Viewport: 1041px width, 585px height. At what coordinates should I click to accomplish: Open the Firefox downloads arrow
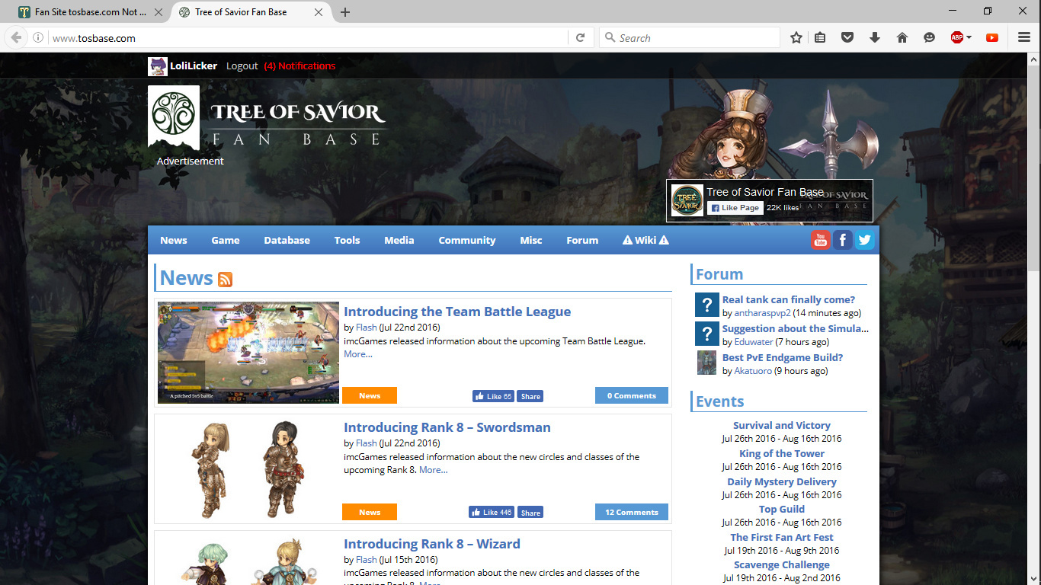coord(875,37)
